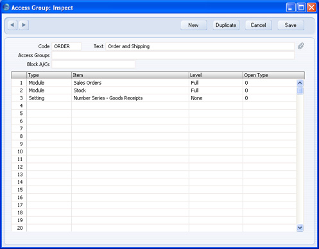The height and width of the screenshot is (249, 319).
Task: Minimize the Access Group window
Action: coord(291,8)
